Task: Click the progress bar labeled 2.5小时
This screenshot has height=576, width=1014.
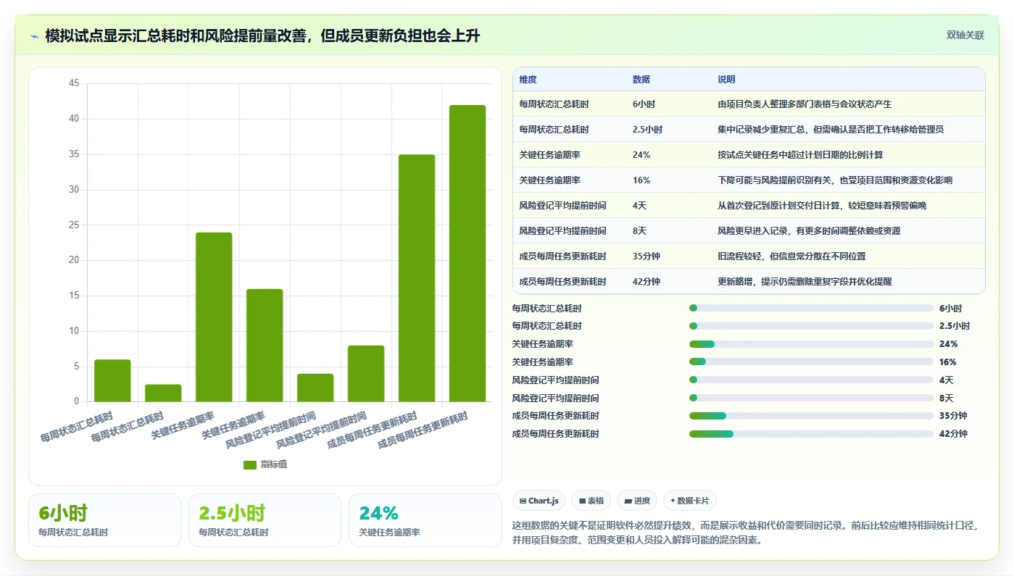Action: coord(811,326)
